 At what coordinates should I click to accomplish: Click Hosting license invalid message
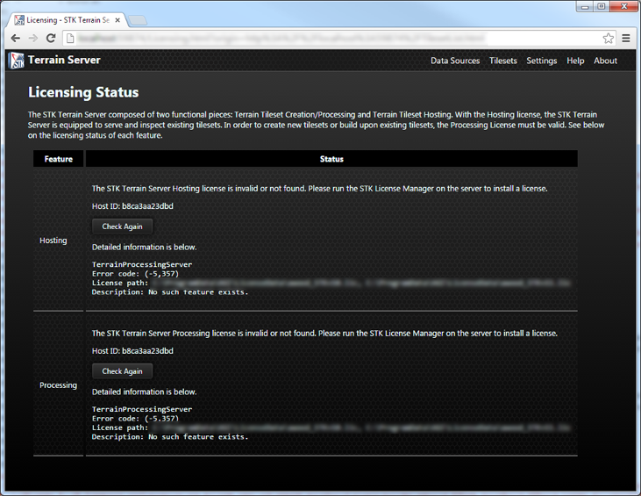(x=320, y=189)
